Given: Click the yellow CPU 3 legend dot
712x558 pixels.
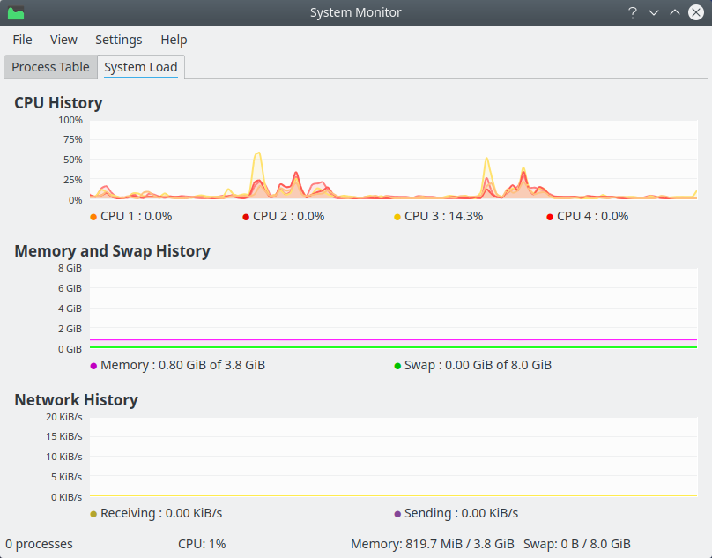Looking at the screenshot, I should point(397,217).
